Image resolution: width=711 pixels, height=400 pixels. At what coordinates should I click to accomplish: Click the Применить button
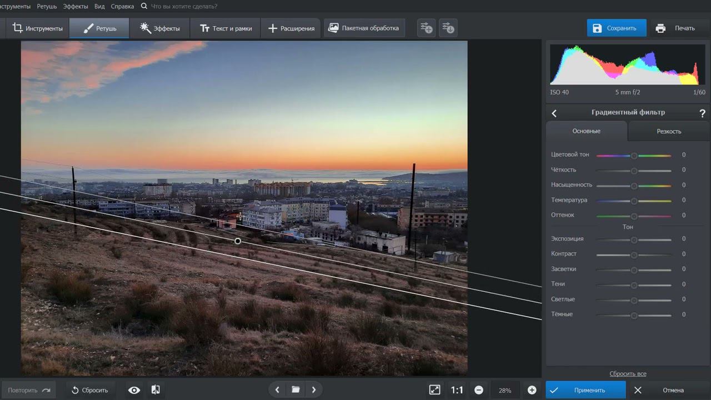point(585,390)
